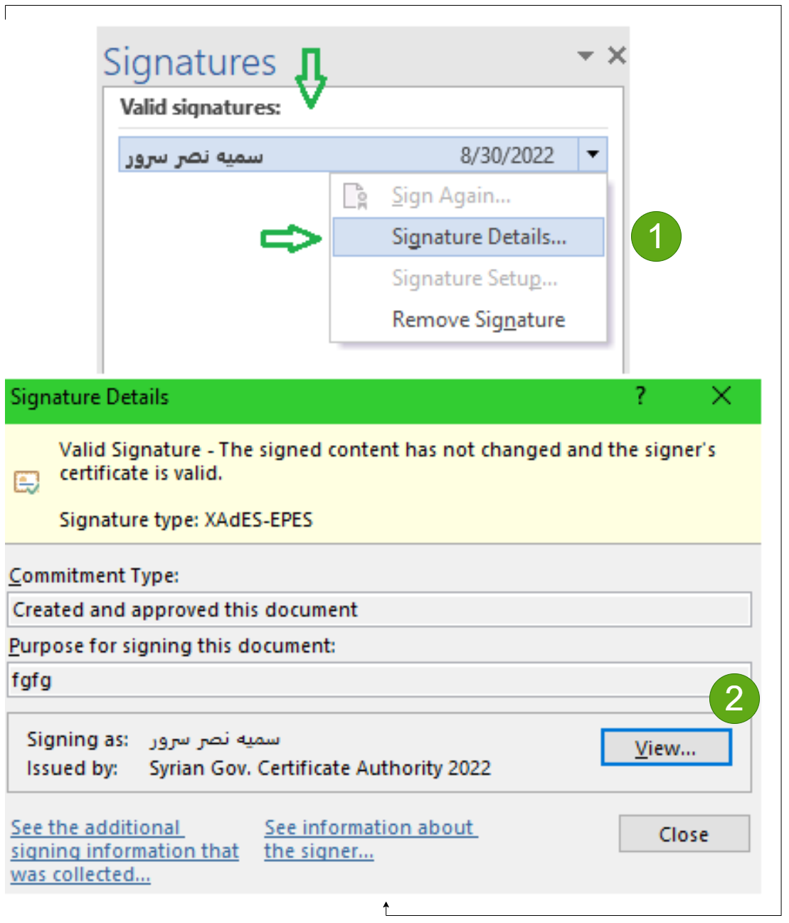The image size is (789, 923).
Task: Select the signature entry dated 8/30/2022
Action: pyautogui.click(x=349, y=155)
